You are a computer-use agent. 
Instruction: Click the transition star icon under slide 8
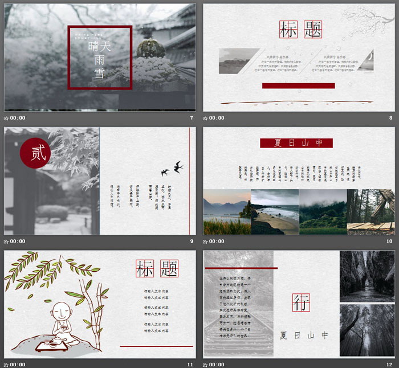(206, 118)
